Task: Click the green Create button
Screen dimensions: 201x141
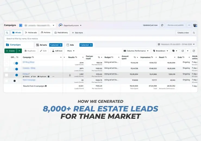Action: (11, 51)
